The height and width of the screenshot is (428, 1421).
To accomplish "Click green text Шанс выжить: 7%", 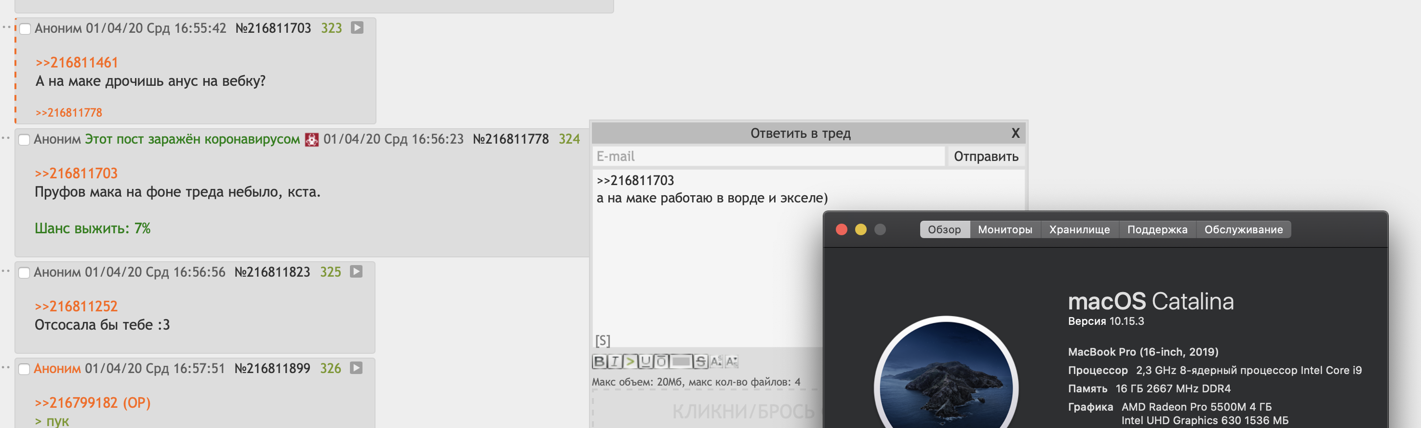I will (x=93, y=228).
